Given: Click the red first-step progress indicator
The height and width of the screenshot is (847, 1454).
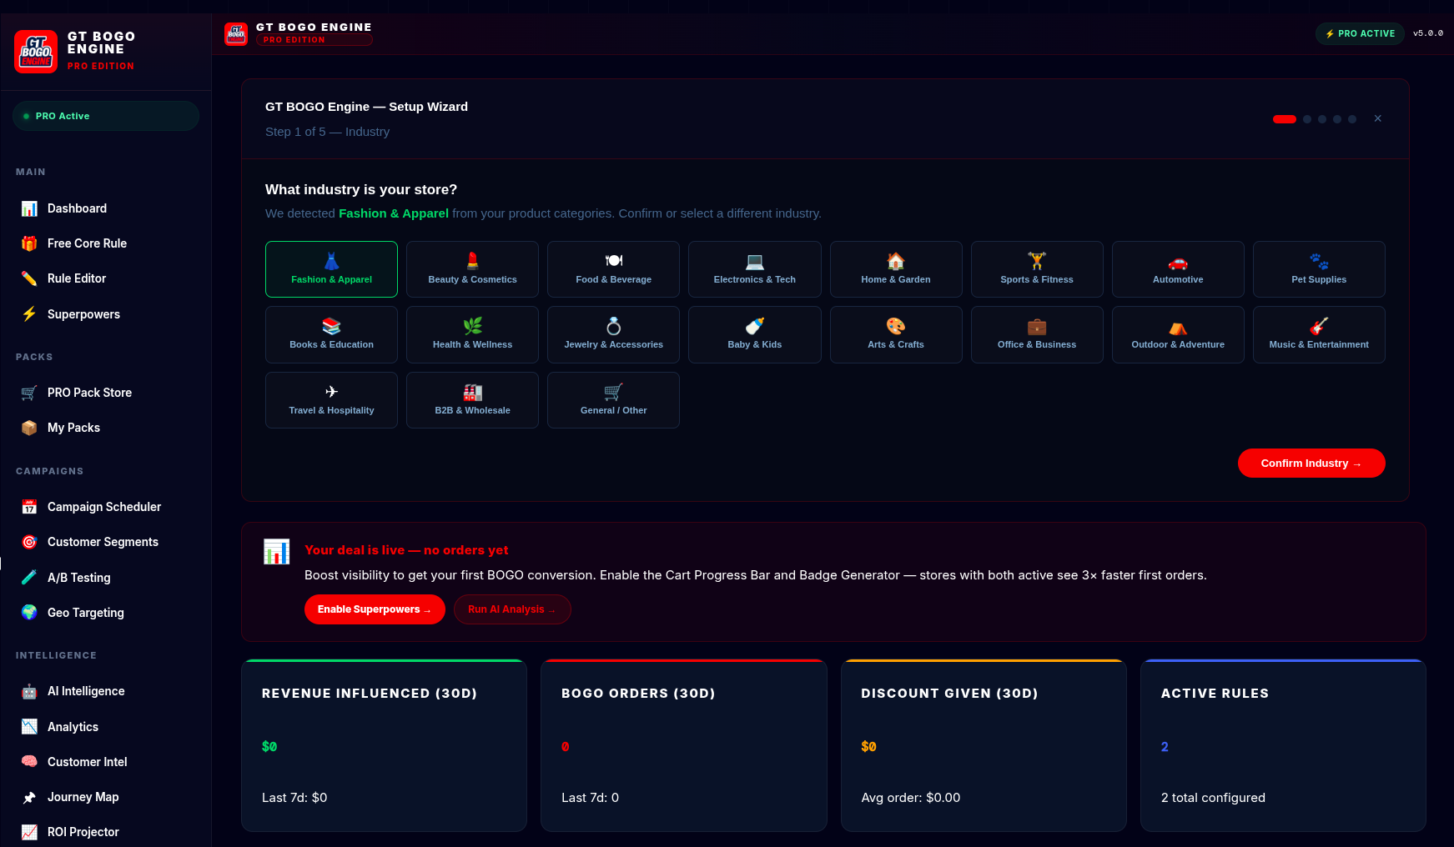Looking at the screenshot, I should [x=1285, y=119].
